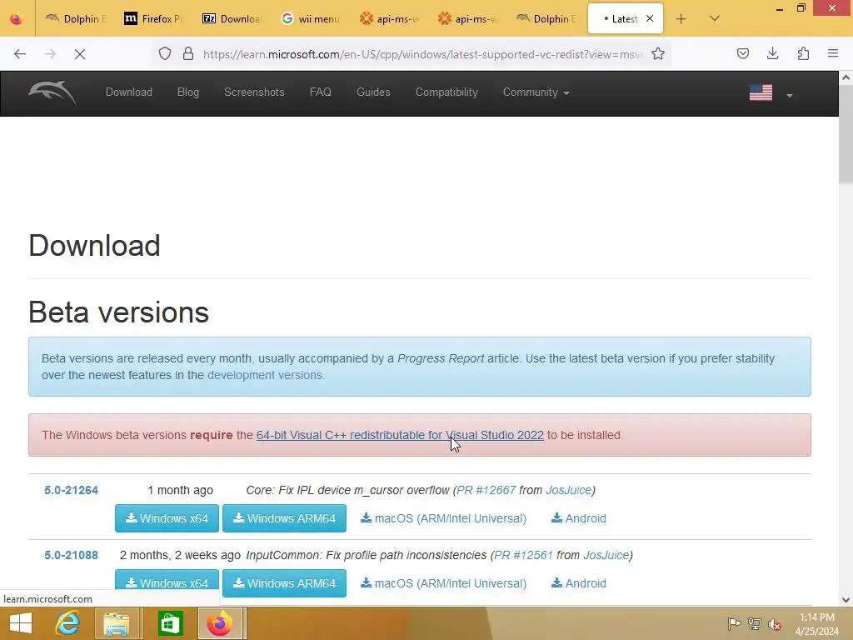
Task: Download 5.0-21088 for Android
Action: [x=579, y=583]
